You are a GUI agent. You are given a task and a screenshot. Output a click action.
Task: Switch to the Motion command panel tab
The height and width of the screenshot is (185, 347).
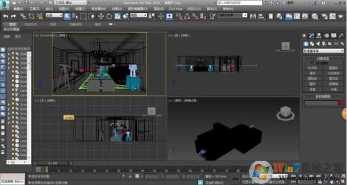click(x=327, y=35)
